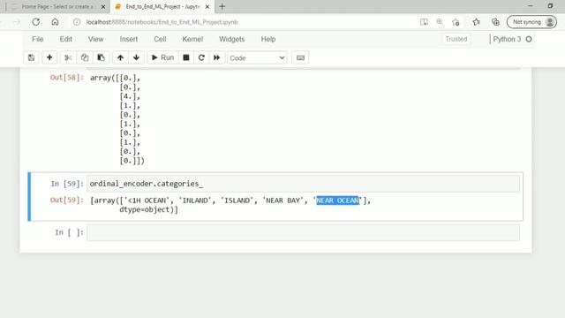Click the zoom magnifier icon in address bar

440,22
